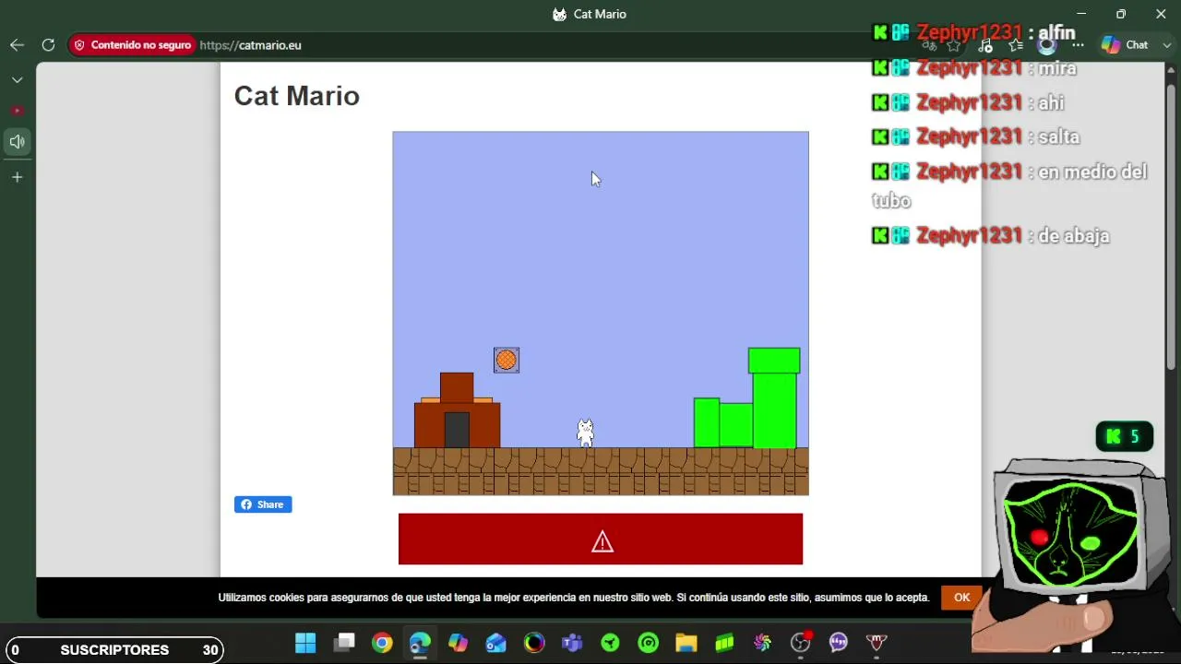Viewport: 1181px width, 664px height.
Task: Open the green panels app on taskbar
Action: point(724,643)
